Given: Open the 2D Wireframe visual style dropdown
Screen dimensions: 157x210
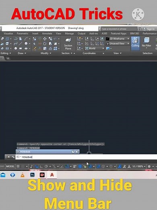Looking at the screenshot, I should (x=118, y=39).
